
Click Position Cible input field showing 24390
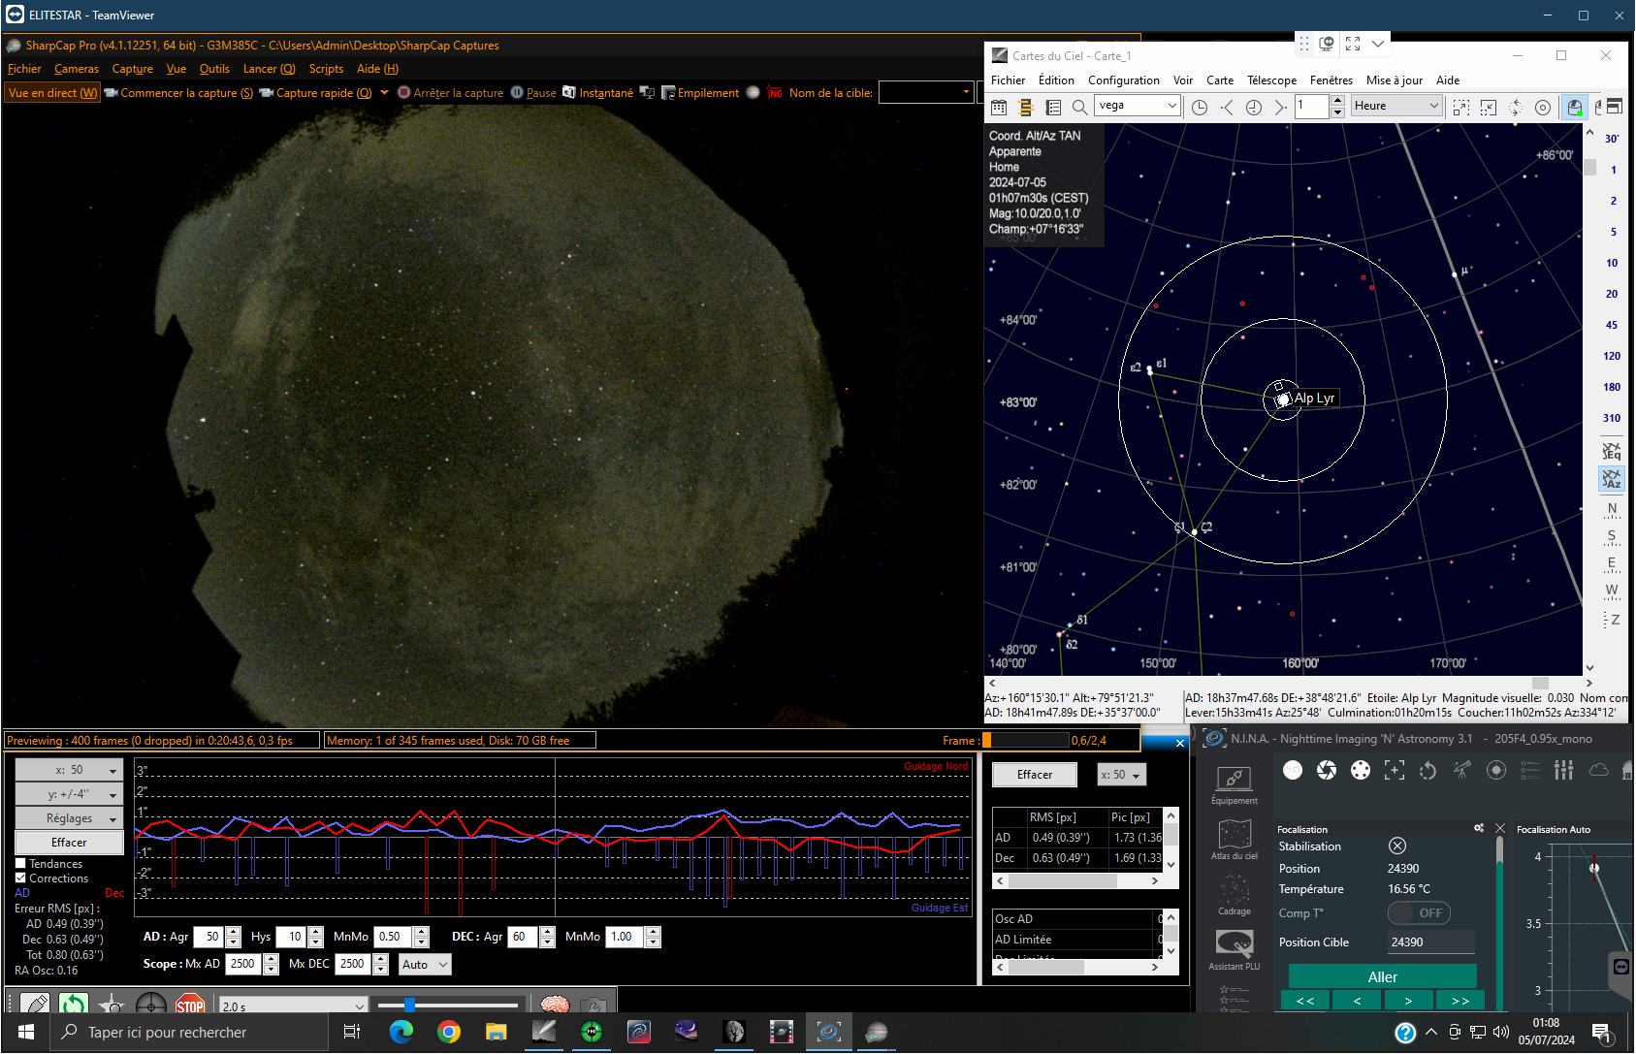pyautogui.click(x=1430, y=942)
